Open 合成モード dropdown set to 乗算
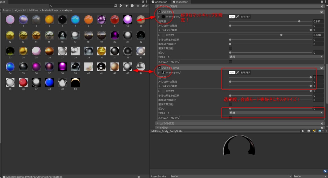The height and width of the screenshot is (178, 328). pyautogui.click(x=276, y=113)
